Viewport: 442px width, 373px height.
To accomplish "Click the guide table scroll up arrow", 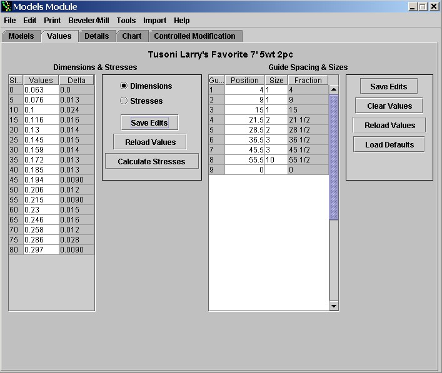I will pyautogui.click(x=333, y=89).
